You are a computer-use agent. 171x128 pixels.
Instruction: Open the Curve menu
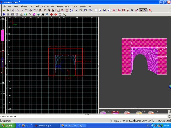pyautogui.click(x=75, y=6)
